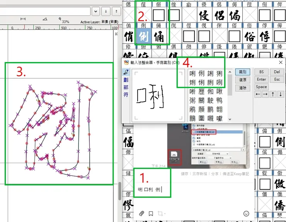The width and height of the screenshot is (286, 222).
Task: Click the down arrow key button
Action: 280,95
